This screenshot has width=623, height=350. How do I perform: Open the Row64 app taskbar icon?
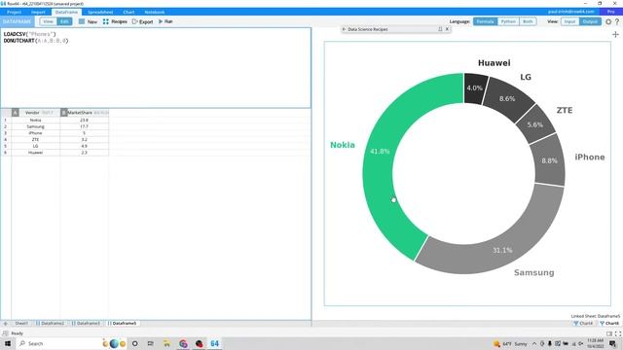click(x=214, y=343)
